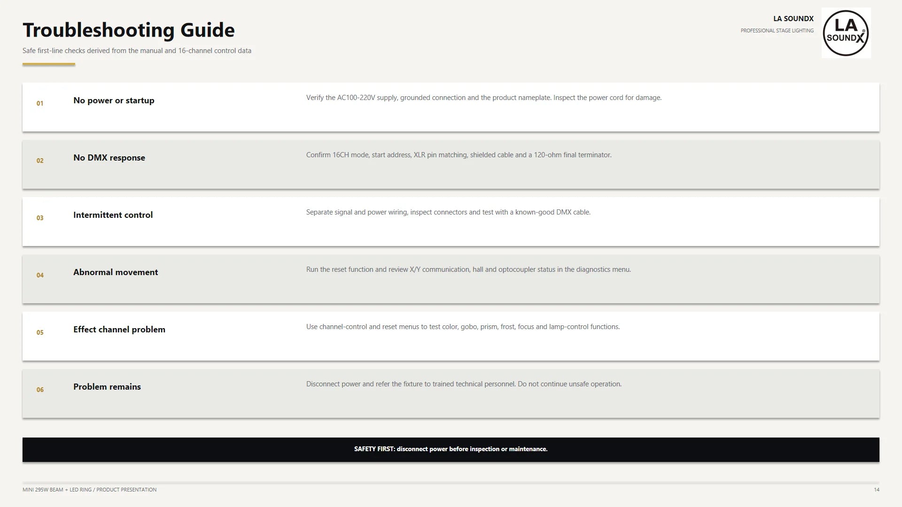
Task: Select the 'No DMX response' row title
Action: pos(109,158)
